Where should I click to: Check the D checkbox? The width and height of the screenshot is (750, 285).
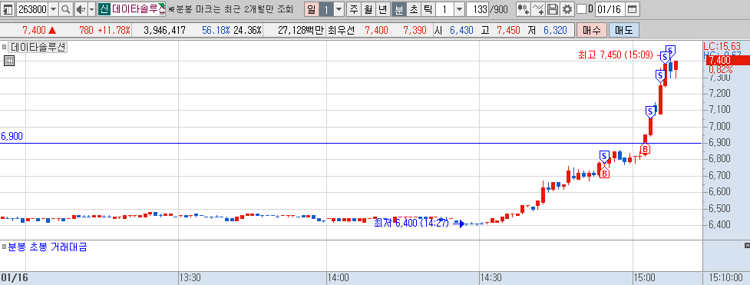[x=581, y=9]
